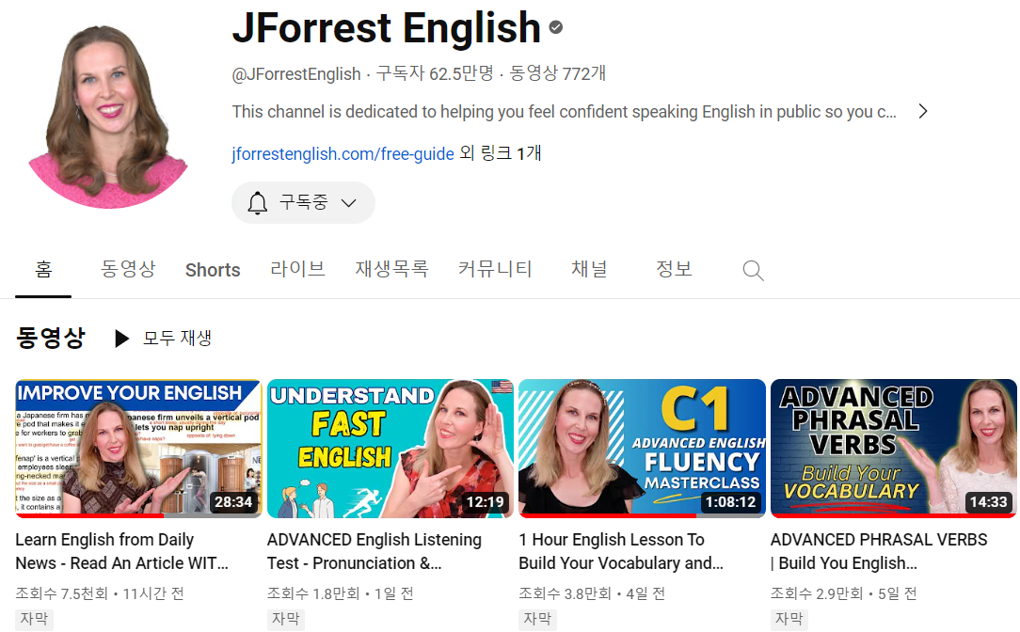Click the red watch progress bar on 28:34 video

89,515
